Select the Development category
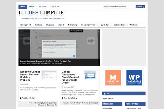The image size is (164, 109). pyautogui.click(x=26, y=25)
